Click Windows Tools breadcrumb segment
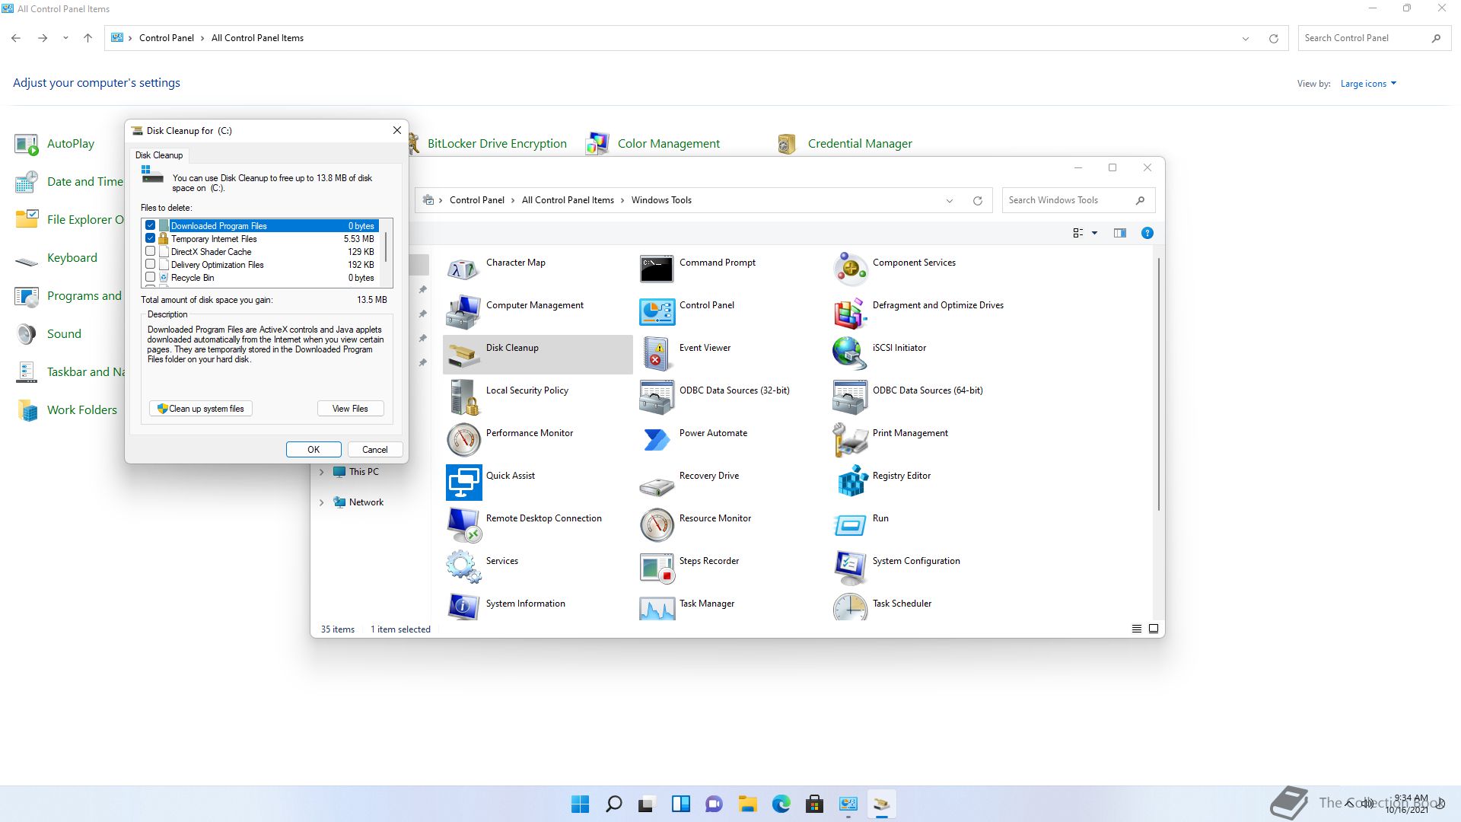Screen dimensions: 1461x822 [x=661, y=200]
